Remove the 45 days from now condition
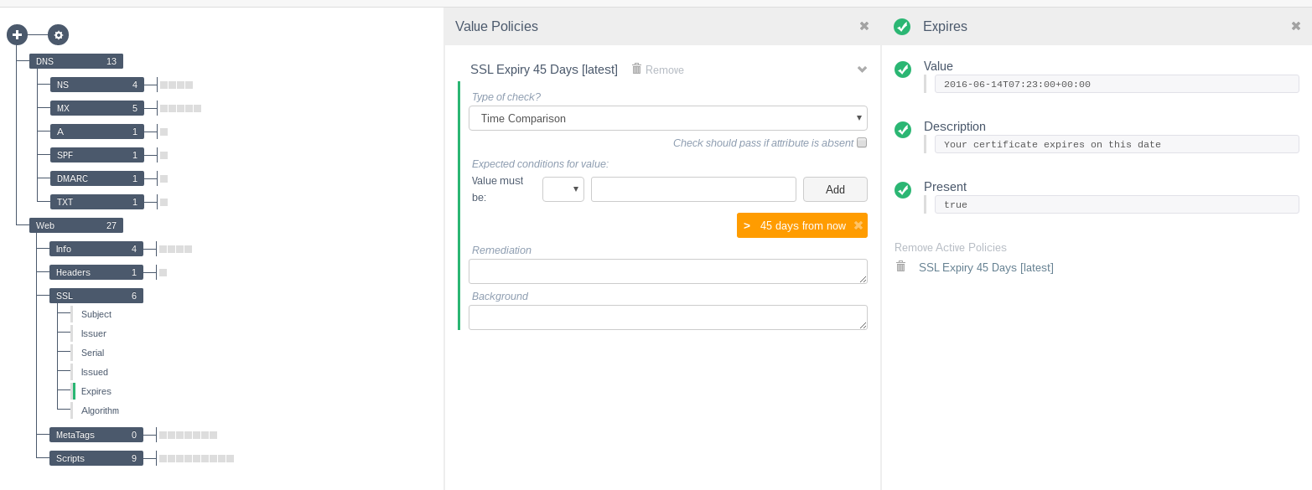 pyautogui.click(x=858, y=225)
